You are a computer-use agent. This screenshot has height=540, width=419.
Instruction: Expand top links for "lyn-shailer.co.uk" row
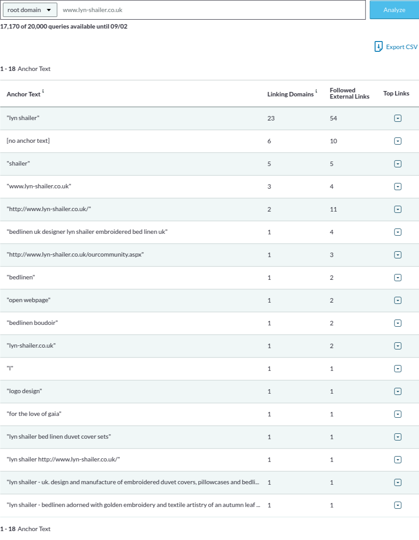point(398,346)
